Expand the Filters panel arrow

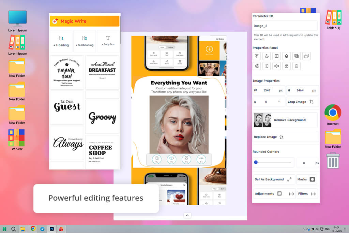[314, 194]
